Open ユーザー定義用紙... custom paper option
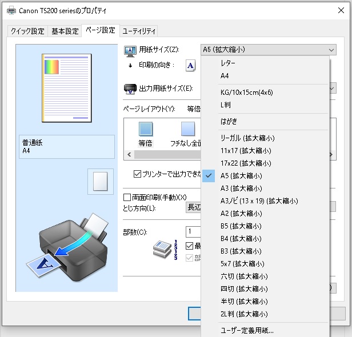Image resolution: width=352 pixels, height=337 pixels. click(265, 331)
